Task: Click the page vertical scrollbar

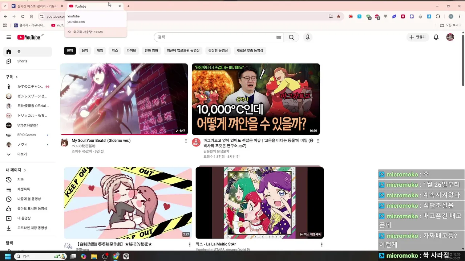Action: click(x=463, y=60)
